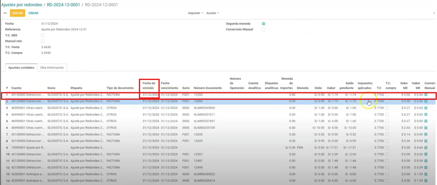Open the Imprimir dropdown menu
Screen dimensions: 437x185
pyautogui.click(x=195, y=13)
